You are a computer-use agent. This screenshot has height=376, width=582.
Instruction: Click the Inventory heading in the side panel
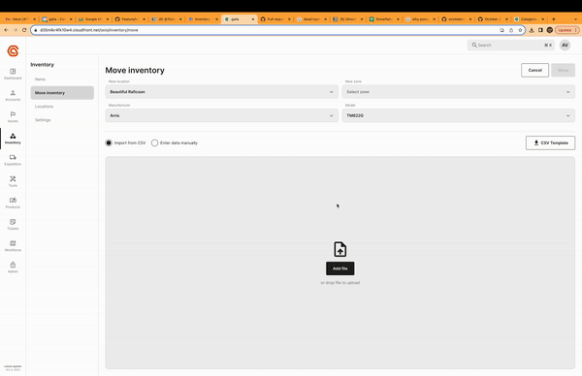[x=43, y=65]
